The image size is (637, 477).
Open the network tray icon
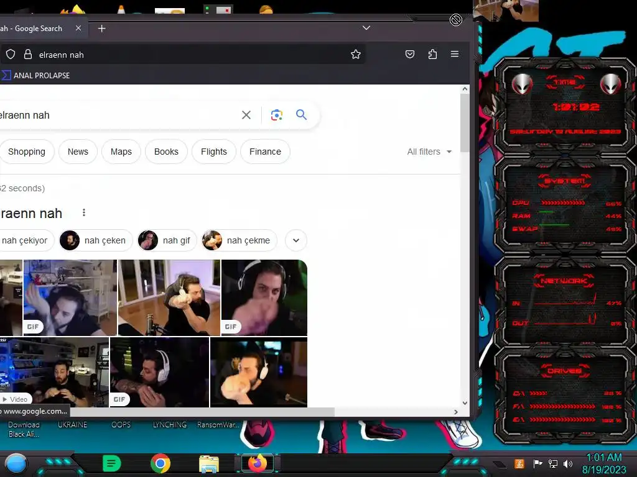tap(552, 463)
